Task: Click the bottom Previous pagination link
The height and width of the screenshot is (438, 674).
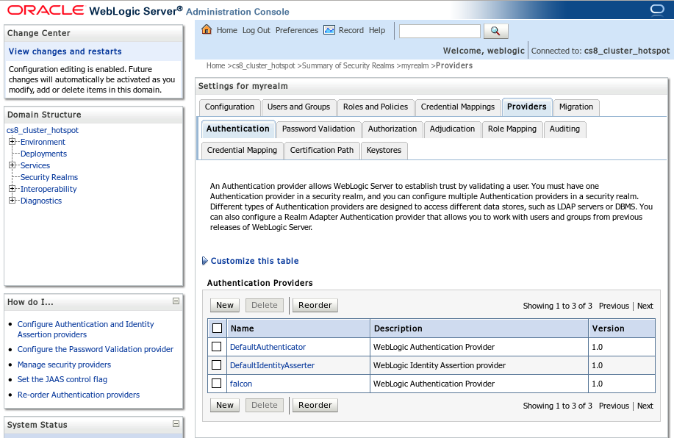Action: (x=614, y=406)
